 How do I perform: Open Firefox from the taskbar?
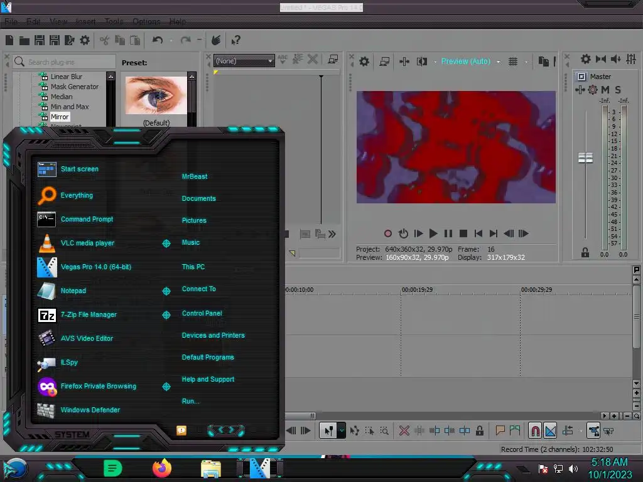161,468
